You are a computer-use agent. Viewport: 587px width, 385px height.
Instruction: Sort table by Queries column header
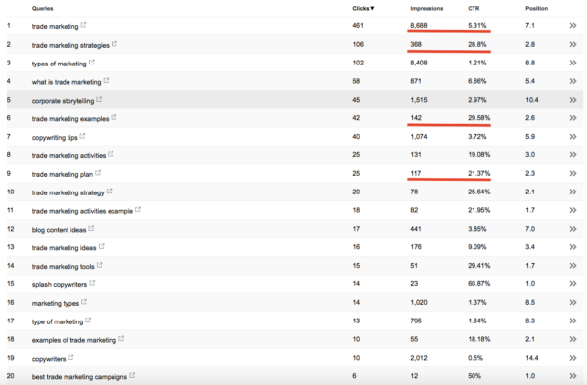point(43,8)
